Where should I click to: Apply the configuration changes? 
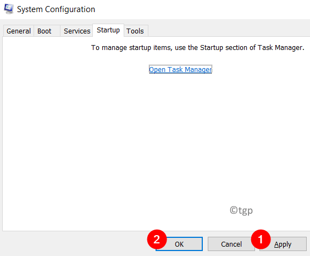pyautogui.click(x=283, y=244)
